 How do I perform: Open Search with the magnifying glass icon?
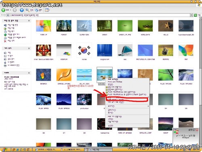click(27, 10)
